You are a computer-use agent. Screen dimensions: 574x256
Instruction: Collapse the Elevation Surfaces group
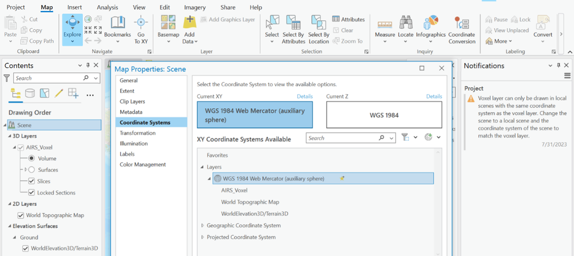click(10, 226)
